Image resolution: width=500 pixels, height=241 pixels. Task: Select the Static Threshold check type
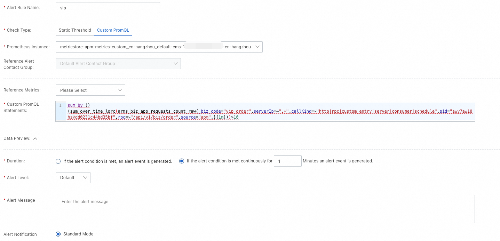75,30
